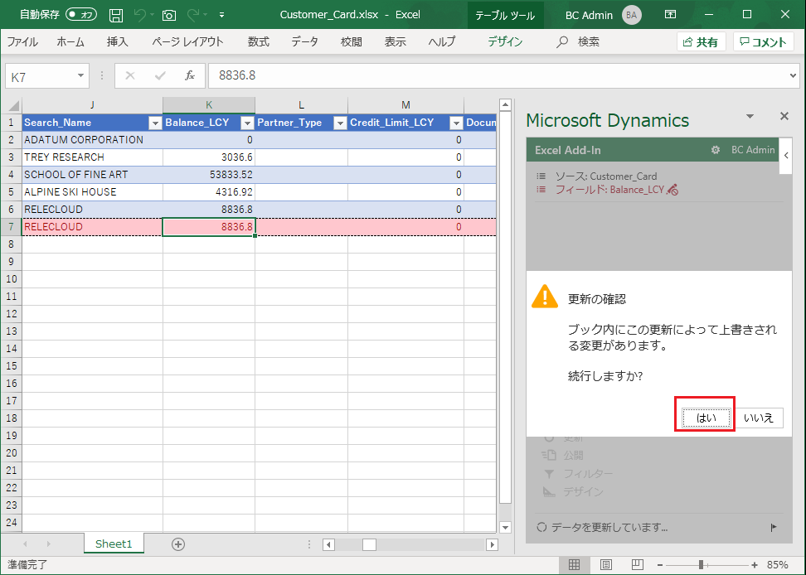This screenshot has width=806, height=575.
Task: Open the ribbon display options icon
Action: tap(670, 14)
